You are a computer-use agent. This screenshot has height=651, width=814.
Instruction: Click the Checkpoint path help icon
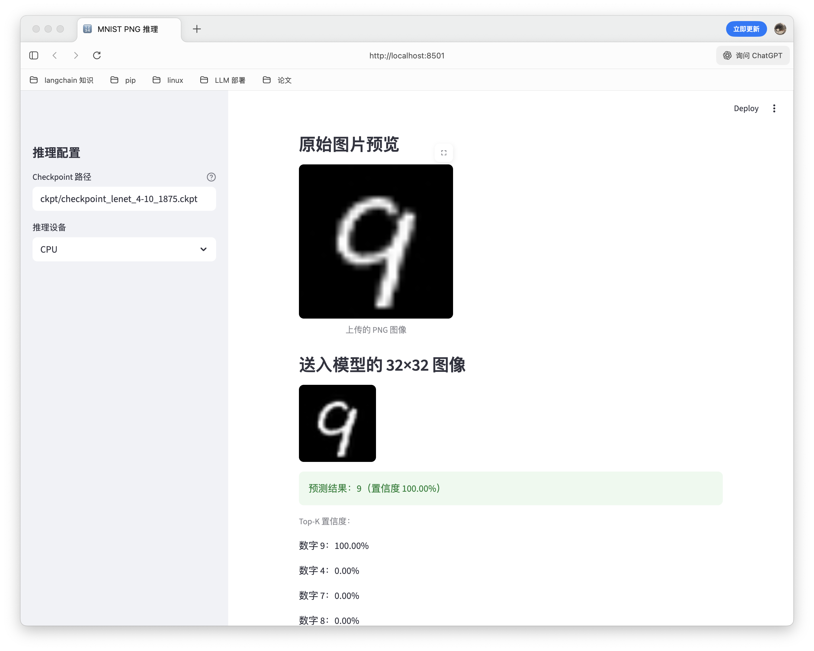click(x=211, y=177)
